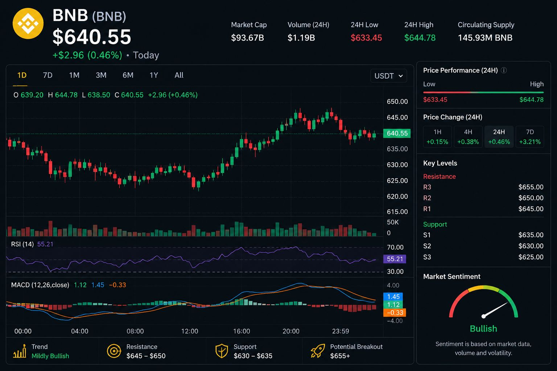Viewport: 557px width, 371px height.
Task: Click the C 640.55 close value
Action: 129,95
